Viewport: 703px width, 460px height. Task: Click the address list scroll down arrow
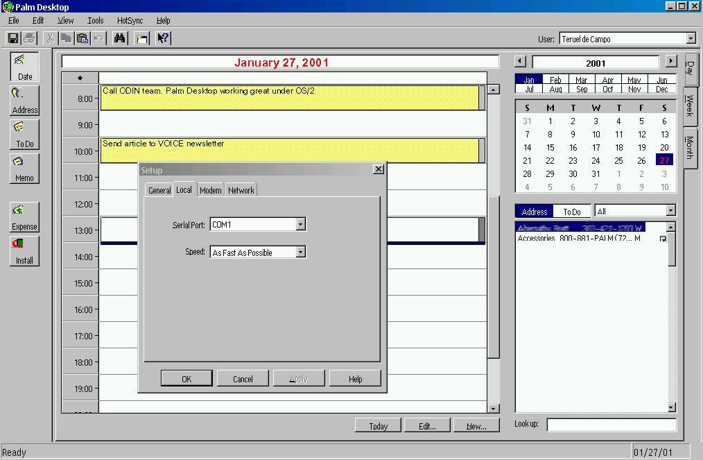pyautogui.click(x=671, y=407)
